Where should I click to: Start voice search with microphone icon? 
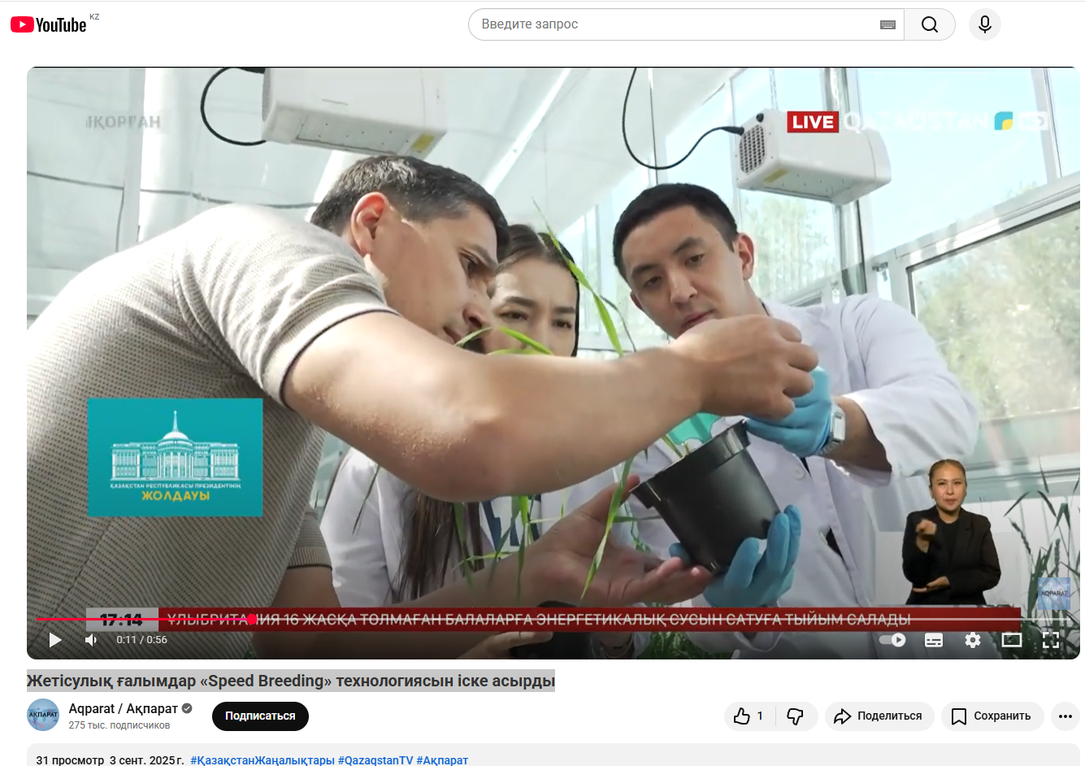point(984,24)
